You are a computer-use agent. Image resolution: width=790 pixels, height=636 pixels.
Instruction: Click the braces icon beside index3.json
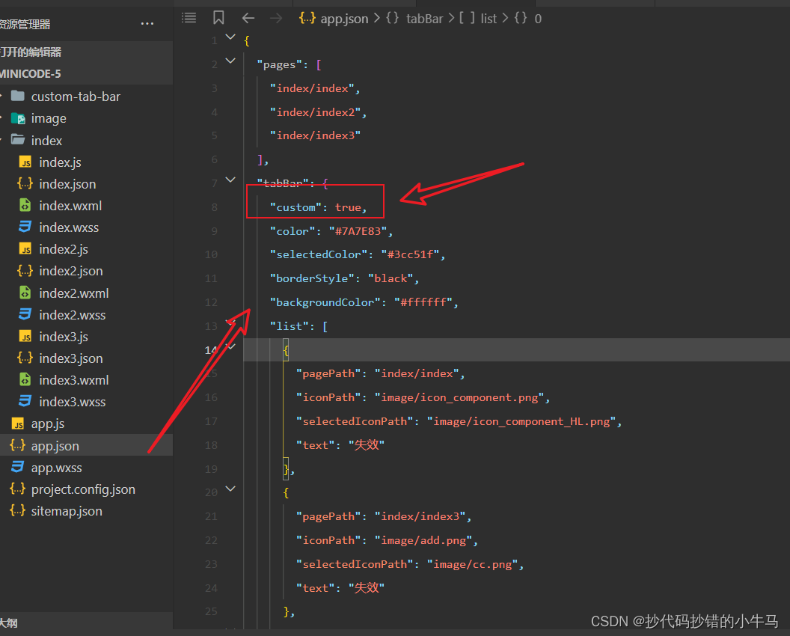pyautogui.click(x=25, y=358)
